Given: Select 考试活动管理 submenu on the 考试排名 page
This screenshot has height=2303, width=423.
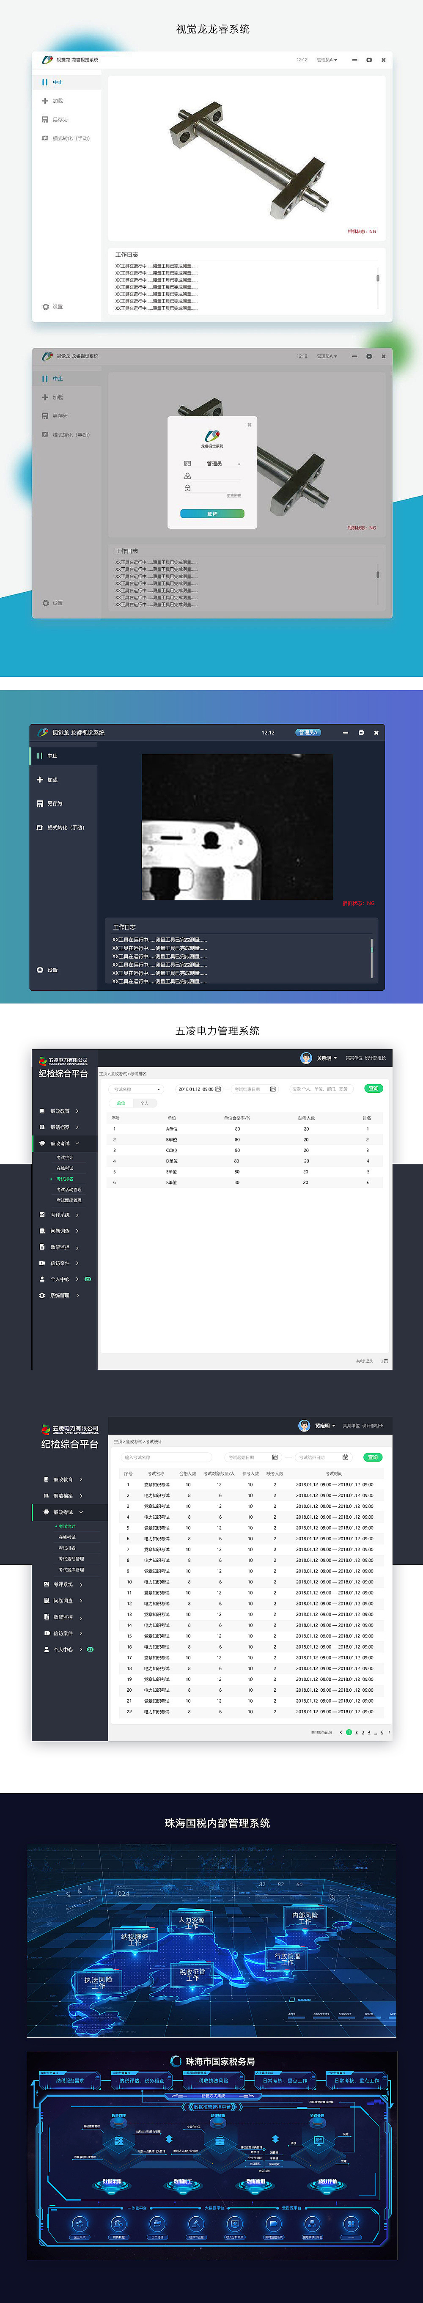Looking at the screenshot, I should [69, 1190].
